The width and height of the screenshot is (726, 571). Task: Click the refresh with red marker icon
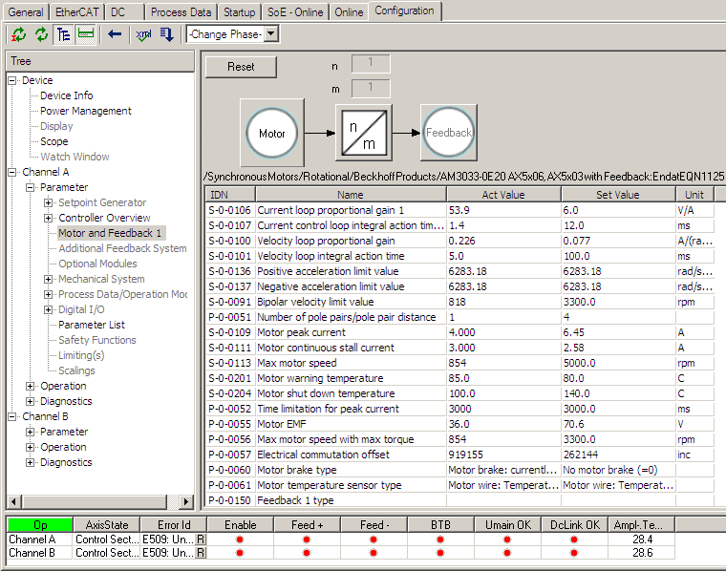(18, 34)
